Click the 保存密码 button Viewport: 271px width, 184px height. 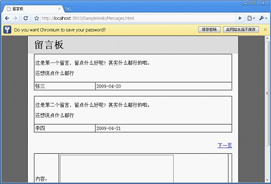209,30
